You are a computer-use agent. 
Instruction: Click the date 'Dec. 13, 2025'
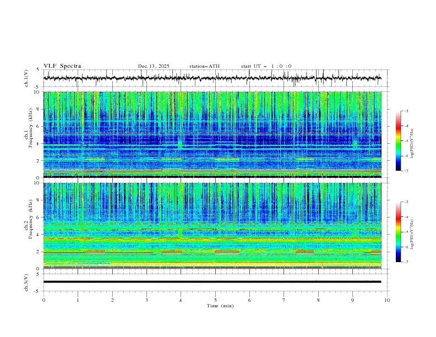pos(154,66)
